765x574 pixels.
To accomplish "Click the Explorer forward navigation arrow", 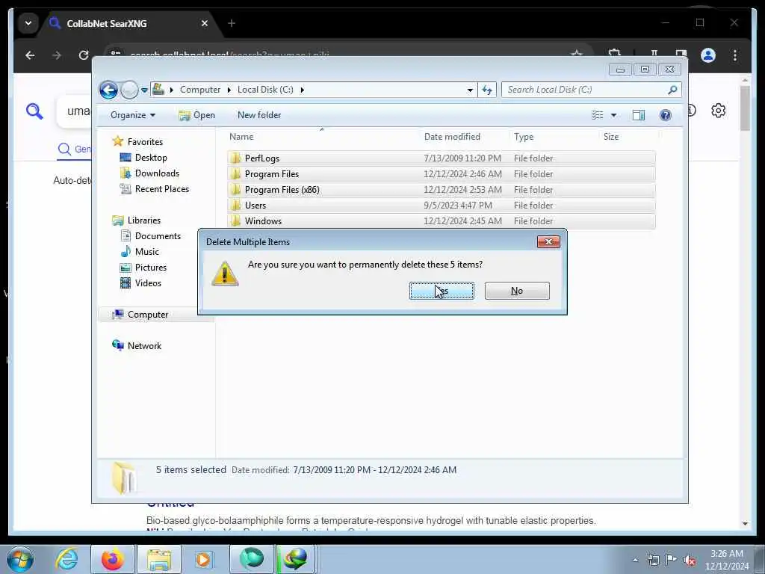I will tap(129, 90).
